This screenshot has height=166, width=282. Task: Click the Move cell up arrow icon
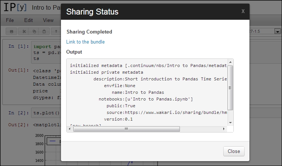click(56, 32)
